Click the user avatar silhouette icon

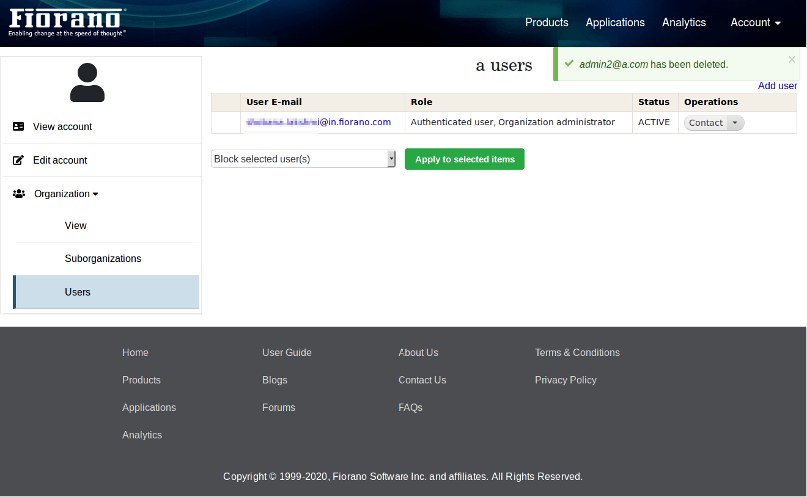coord(87,82)
